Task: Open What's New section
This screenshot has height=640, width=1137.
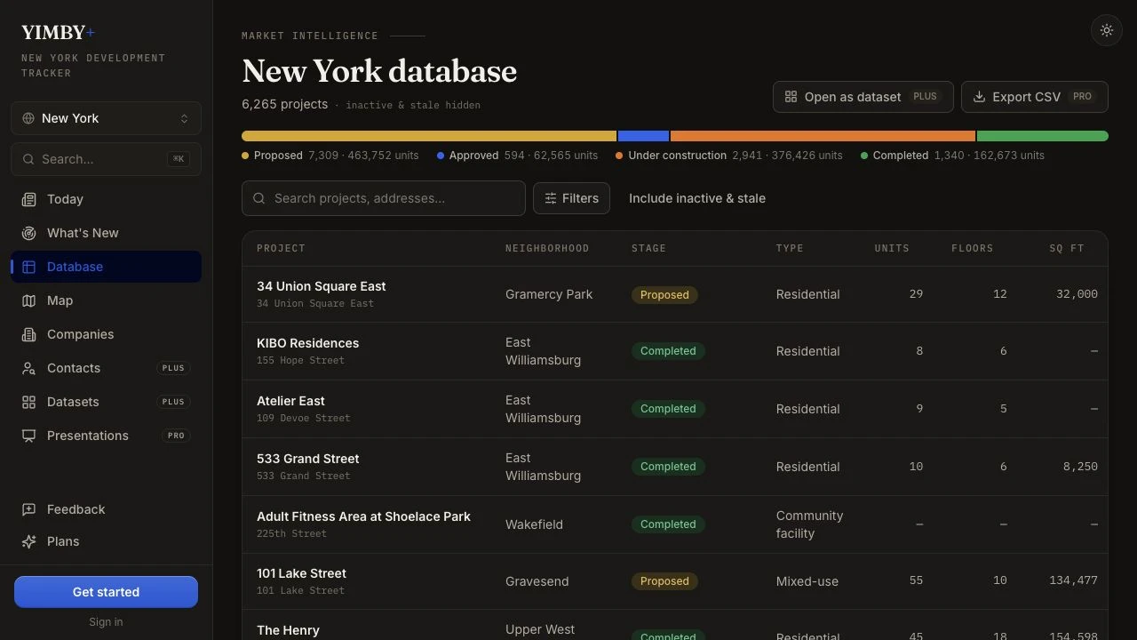Action: (106, 233)
